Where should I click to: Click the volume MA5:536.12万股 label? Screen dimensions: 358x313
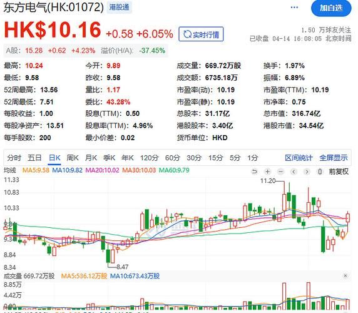84,276
